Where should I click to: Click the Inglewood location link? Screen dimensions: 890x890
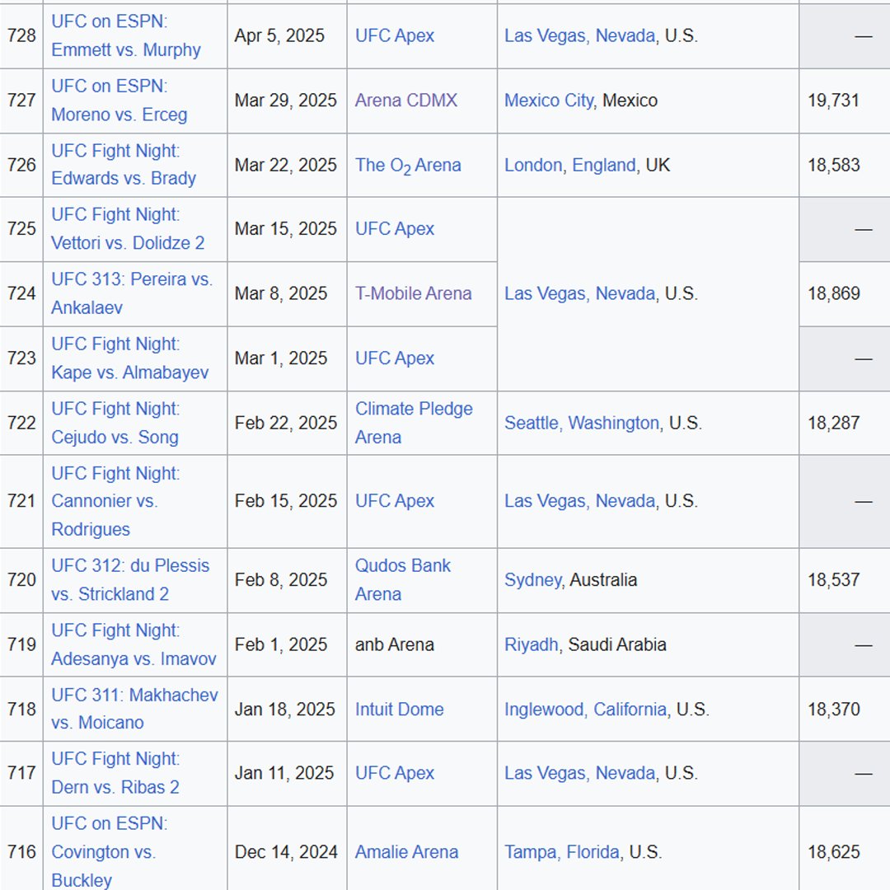click(x=544, y=709)
